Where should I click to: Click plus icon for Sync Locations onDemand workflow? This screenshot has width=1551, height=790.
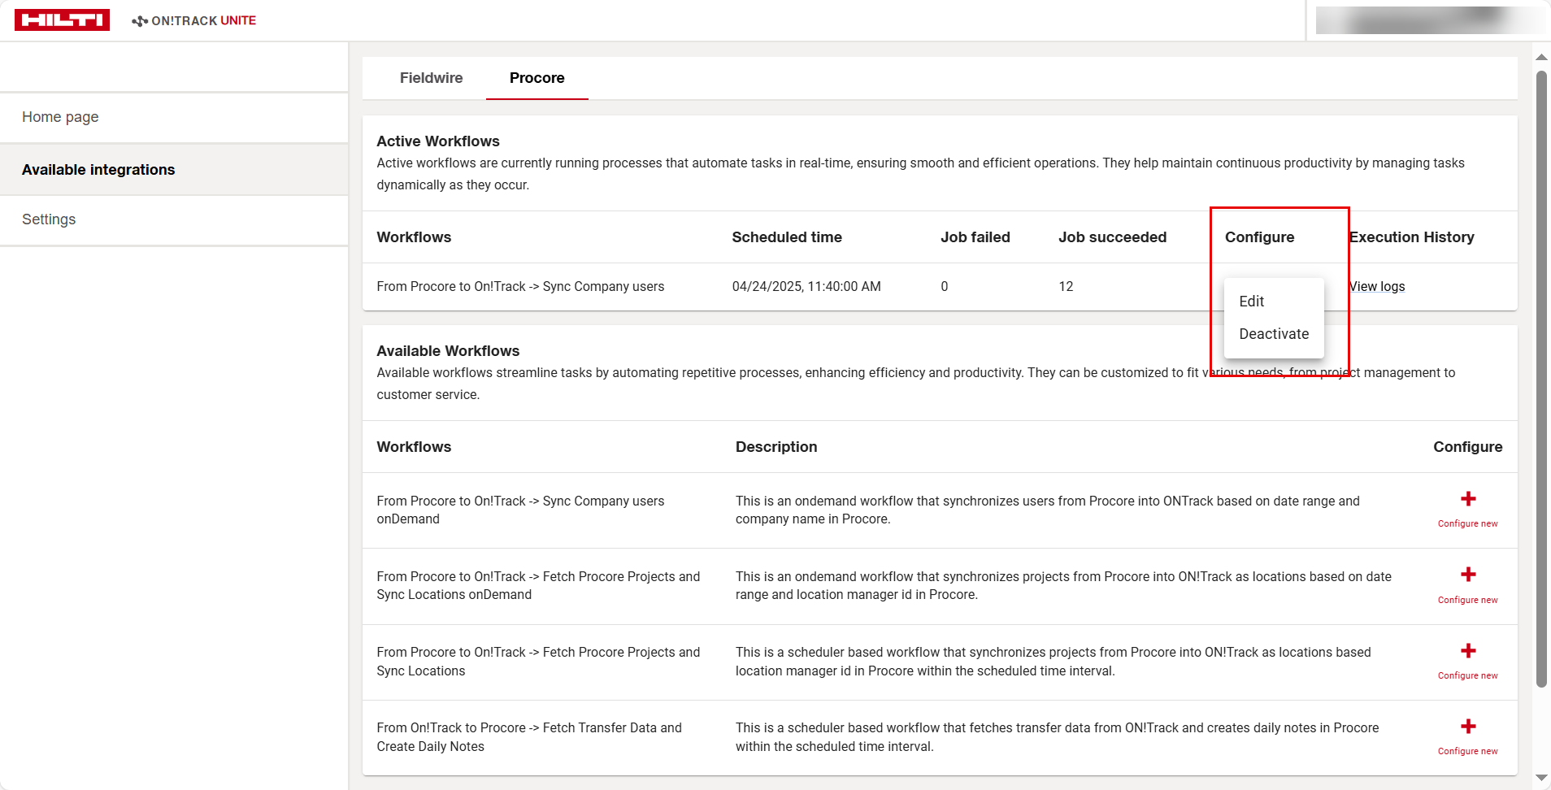click(1468, 575)
